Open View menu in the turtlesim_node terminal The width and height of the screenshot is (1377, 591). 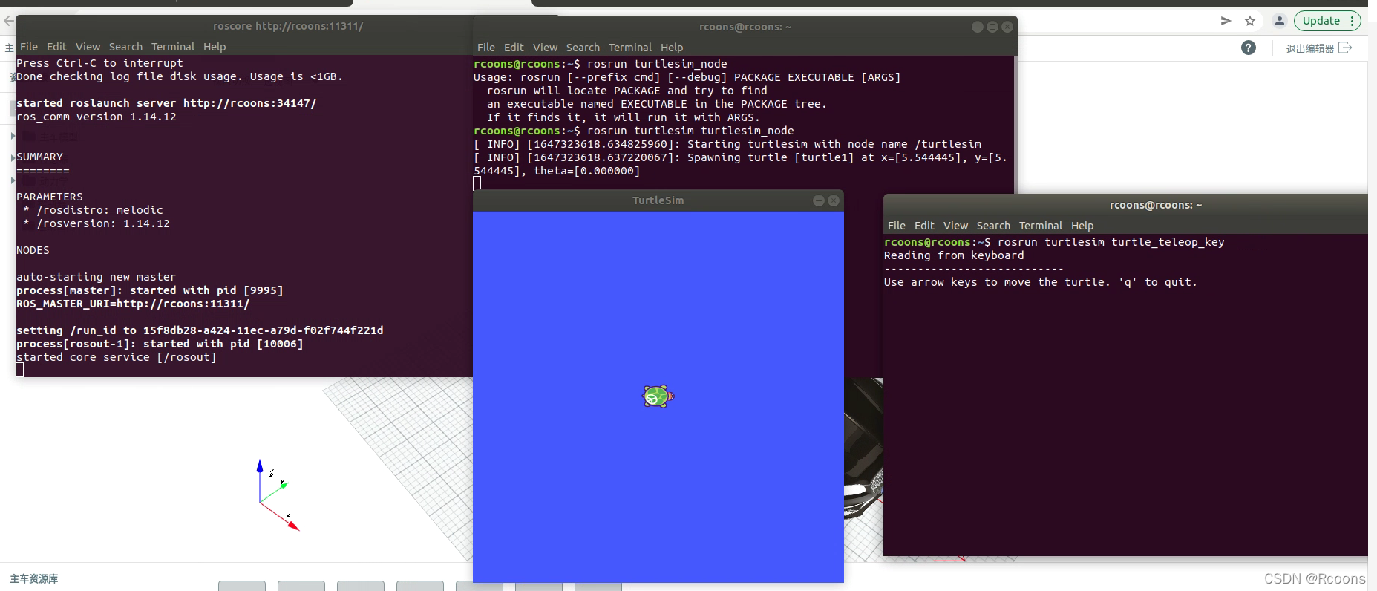545,48
